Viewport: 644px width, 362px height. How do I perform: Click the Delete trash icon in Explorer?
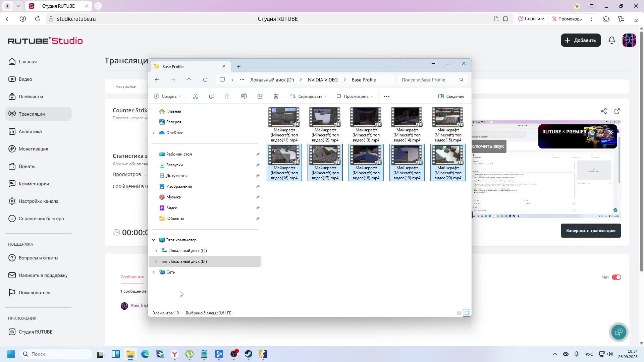[x=276, y=97]
